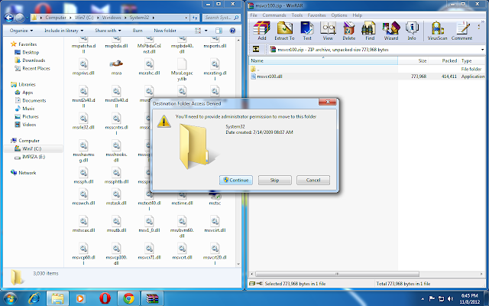
Task: Select MsraLegacy.tlb file
Action: pos(182,70)
